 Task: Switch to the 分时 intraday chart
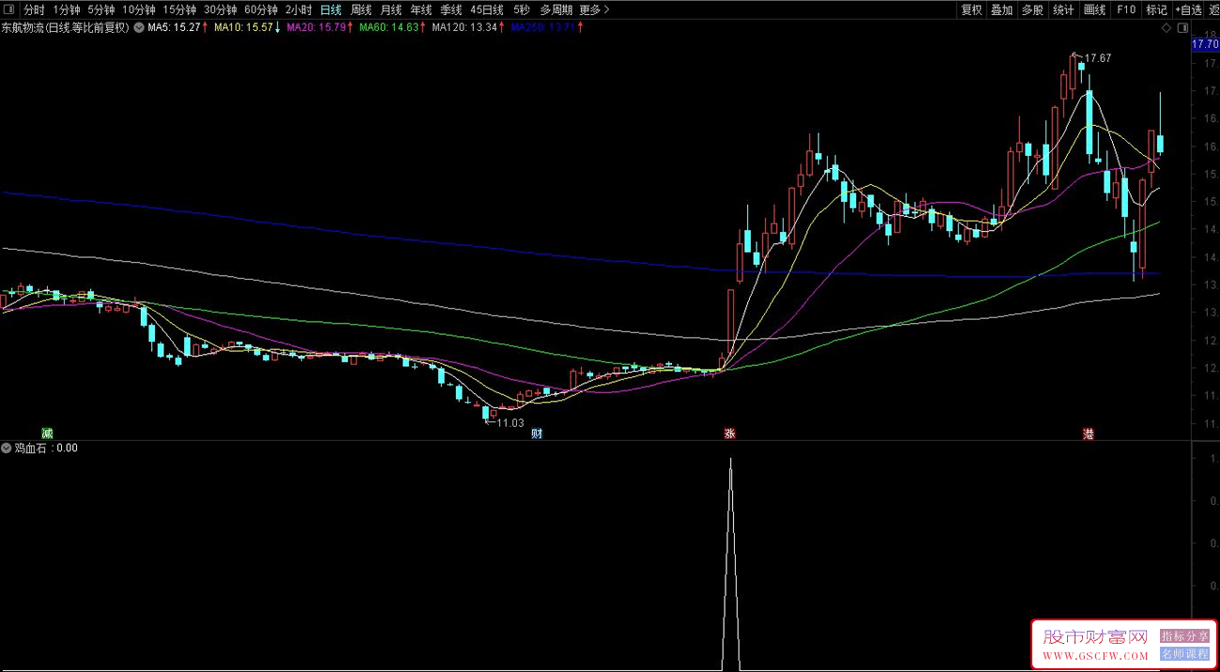[34, 9]
